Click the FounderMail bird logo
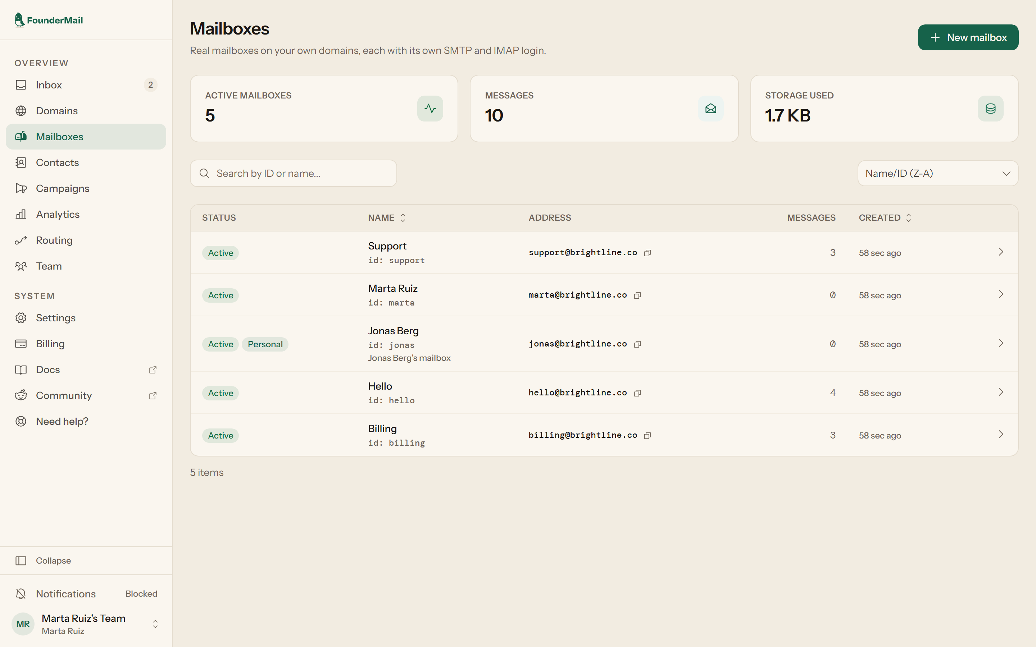This screenshot has height=647, width=1036. pyautogui.click(x=19, y=20)
